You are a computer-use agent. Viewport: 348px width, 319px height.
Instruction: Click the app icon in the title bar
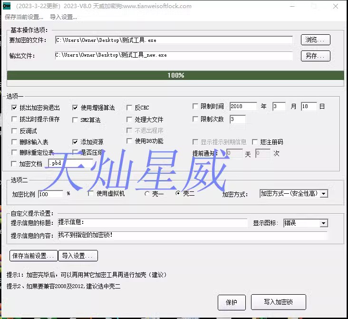5,6
